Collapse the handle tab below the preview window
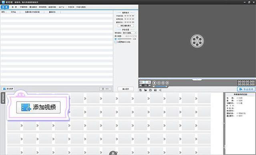The height and width of the screenshot is (155, 256). (x=197, y=80)
